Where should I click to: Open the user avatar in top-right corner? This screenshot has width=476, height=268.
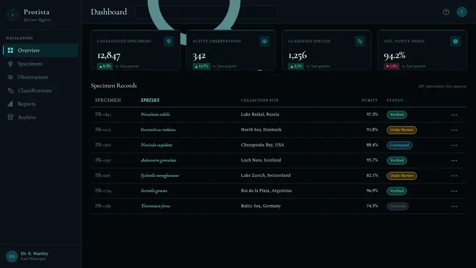[x=462, y=12]
